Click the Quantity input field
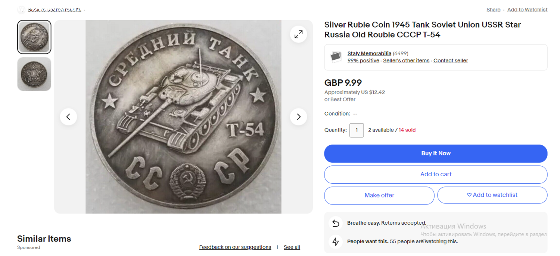The height and width of the screenshot is (256, 560). (357, 130)
